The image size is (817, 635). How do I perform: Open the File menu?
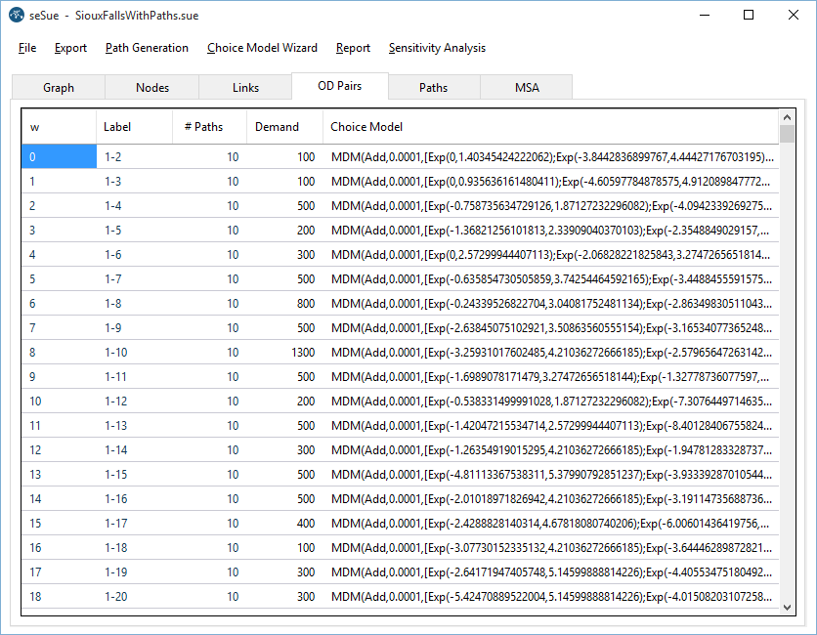pos(27,48)
